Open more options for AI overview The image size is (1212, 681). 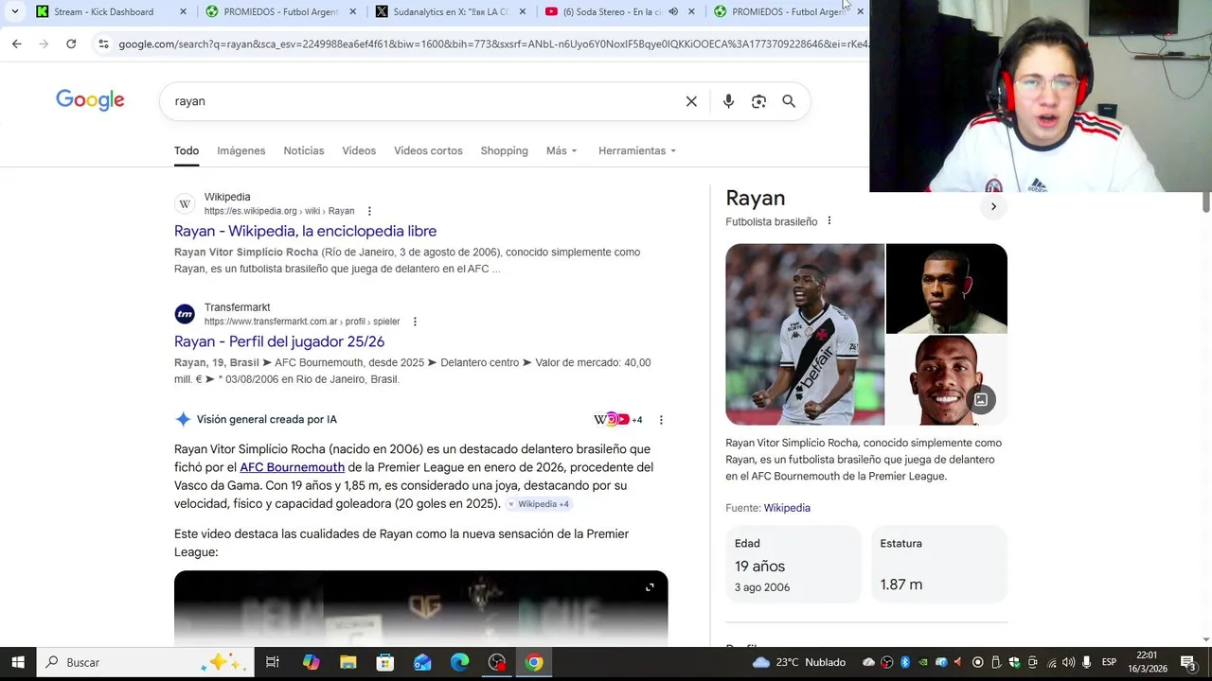(661, 420)
